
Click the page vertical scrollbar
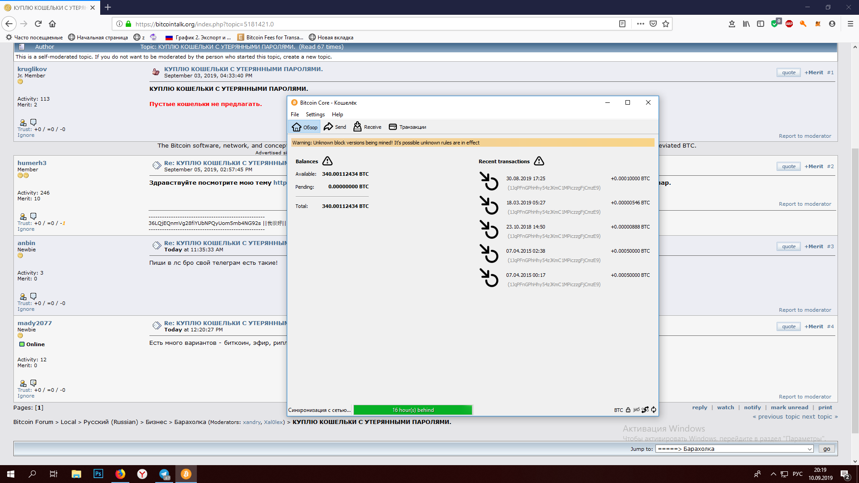[x=855, y=291]
